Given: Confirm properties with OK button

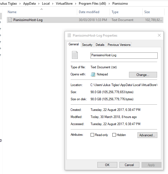Looking at the screenshot, I should point(107,165).
